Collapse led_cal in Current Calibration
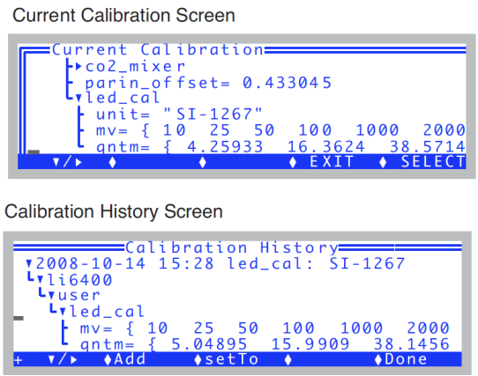This screenshot has width=478, height=376. pyautogui.click(x=78, y=98)
